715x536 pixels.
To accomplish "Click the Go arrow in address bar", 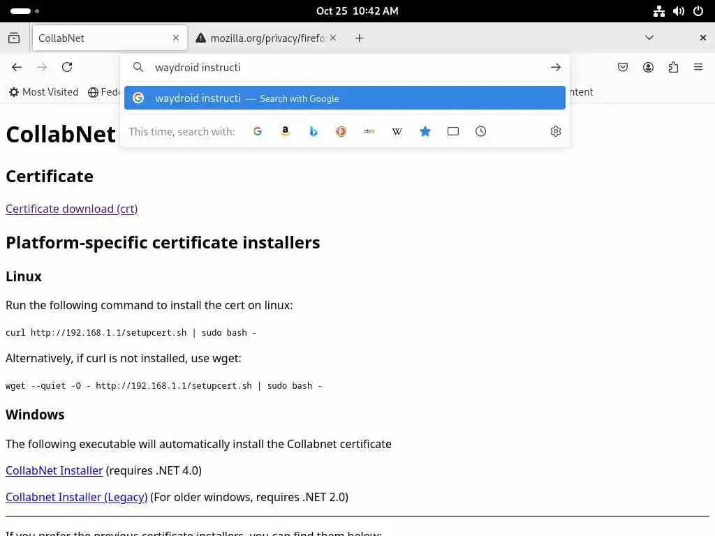I will 555,68.
